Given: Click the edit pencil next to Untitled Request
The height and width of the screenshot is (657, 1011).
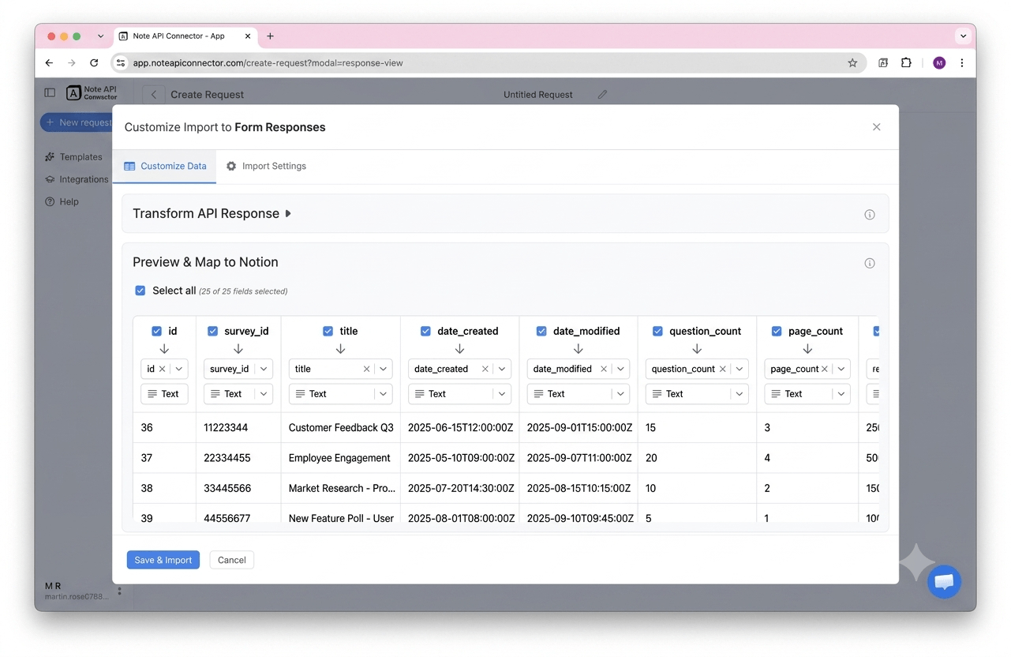Looking at the screenshot, I should [602, 95].
